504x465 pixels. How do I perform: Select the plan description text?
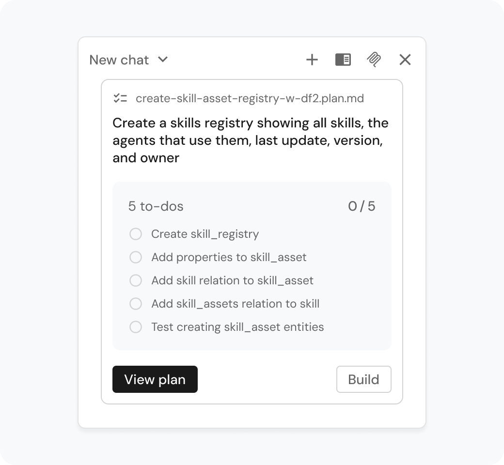click(x=251, y=140)
